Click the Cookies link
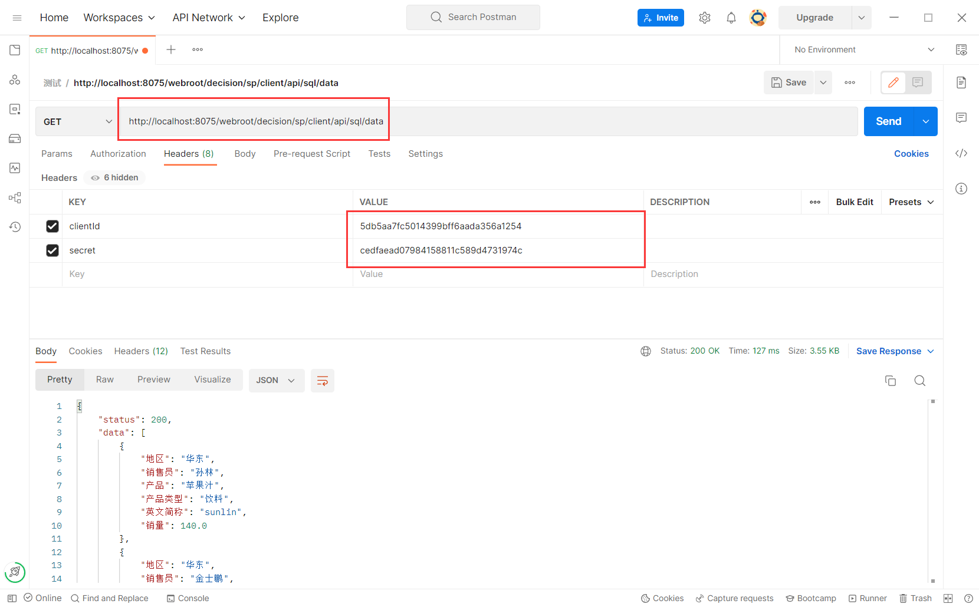 (911, 154)
